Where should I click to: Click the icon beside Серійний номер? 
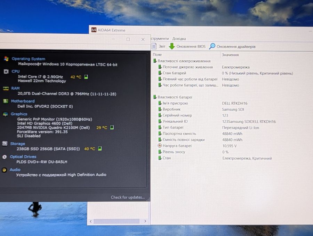click(x=160, y=115)
